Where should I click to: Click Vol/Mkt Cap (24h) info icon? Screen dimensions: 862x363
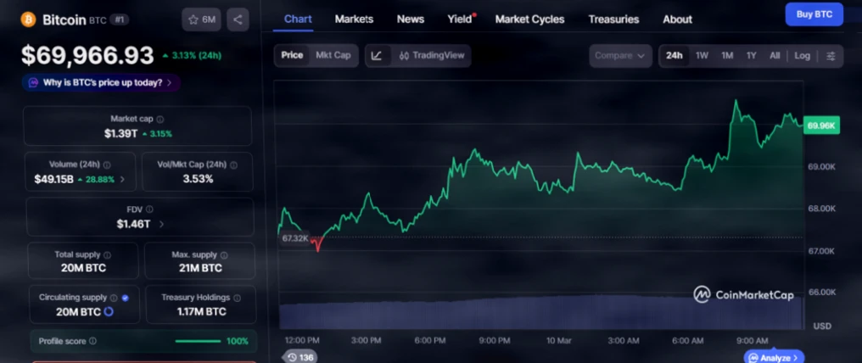[x=233, y=165]
